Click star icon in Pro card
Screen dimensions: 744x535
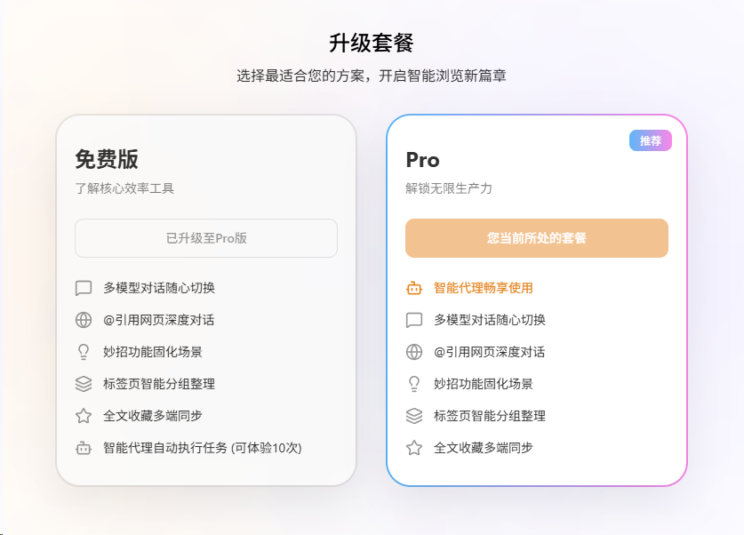[414, 448]
